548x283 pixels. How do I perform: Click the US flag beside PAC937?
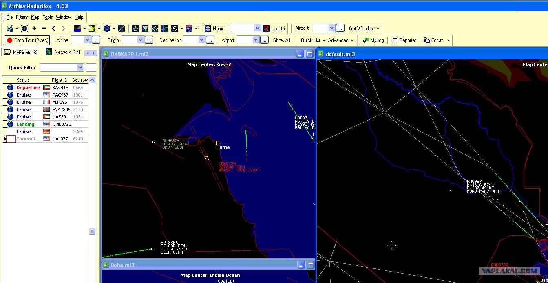coord(46,95)
